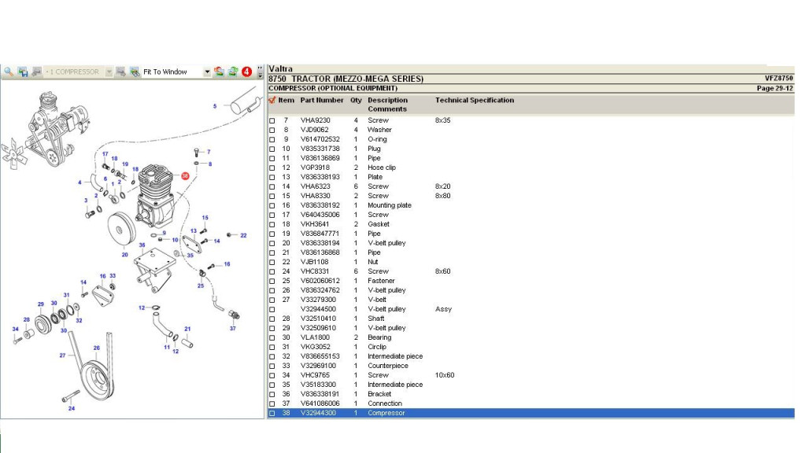The height and width of the screenshot is (453, 806).
Task: Select callout 20 V-belt pulley in diagram
Action: [124, 255]
